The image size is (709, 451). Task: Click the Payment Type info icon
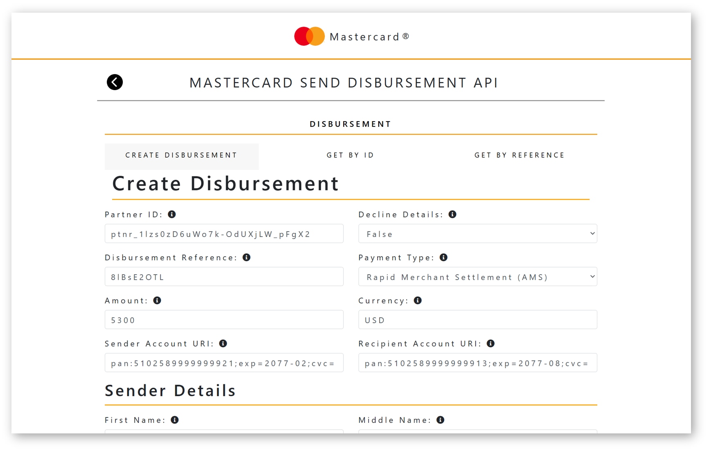pyautogui.click(x=443, y=257)
